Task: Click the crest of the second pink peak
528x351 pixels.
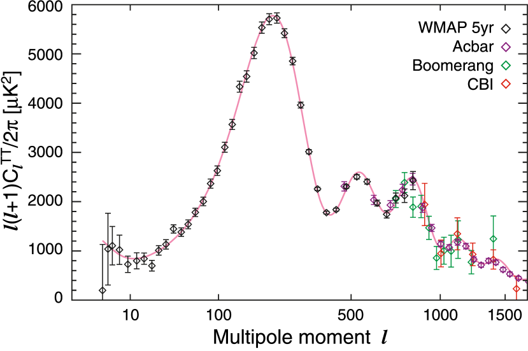Action: click(359, 172)
